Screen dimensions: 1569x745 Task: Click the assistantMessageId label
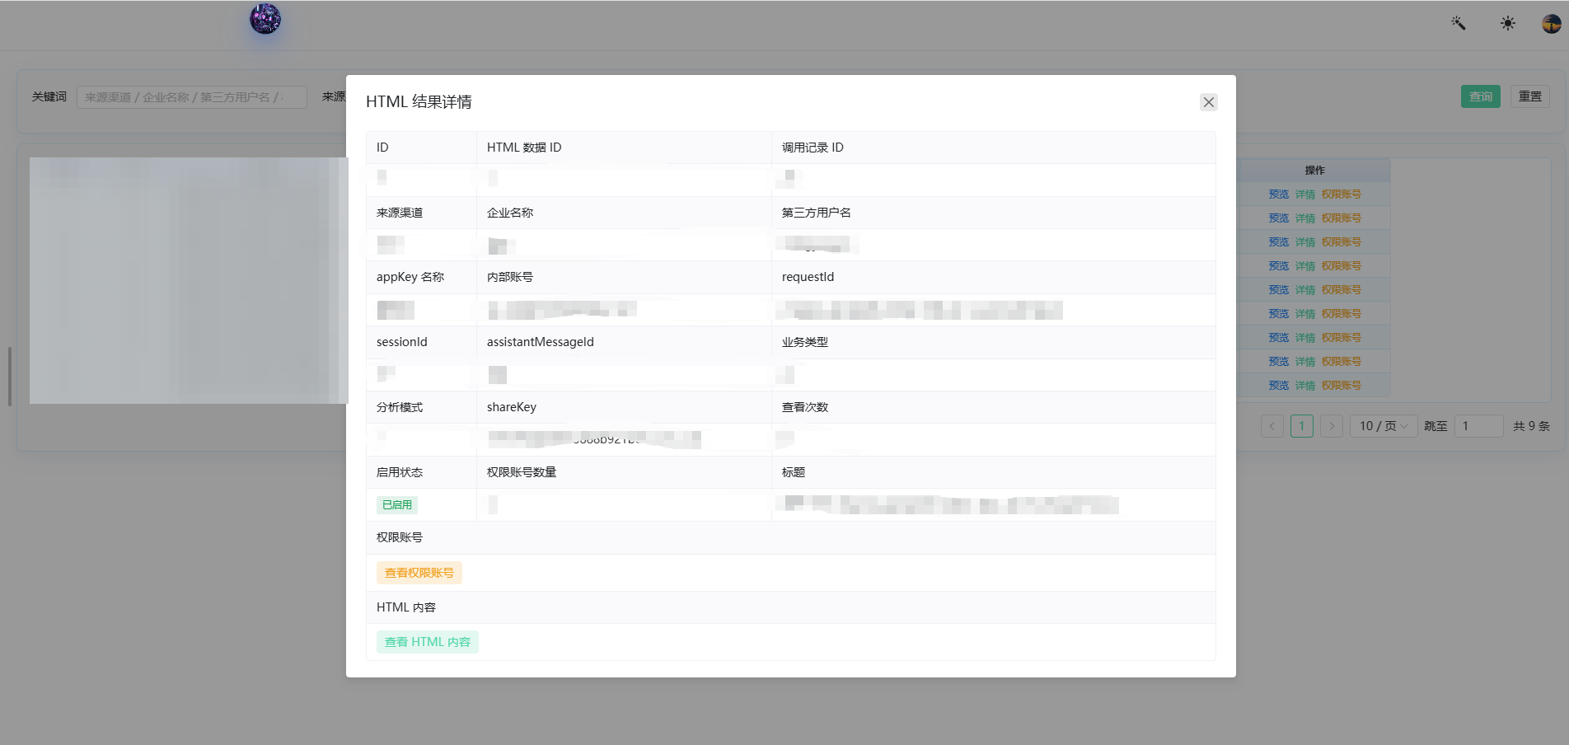coord(541,342)
